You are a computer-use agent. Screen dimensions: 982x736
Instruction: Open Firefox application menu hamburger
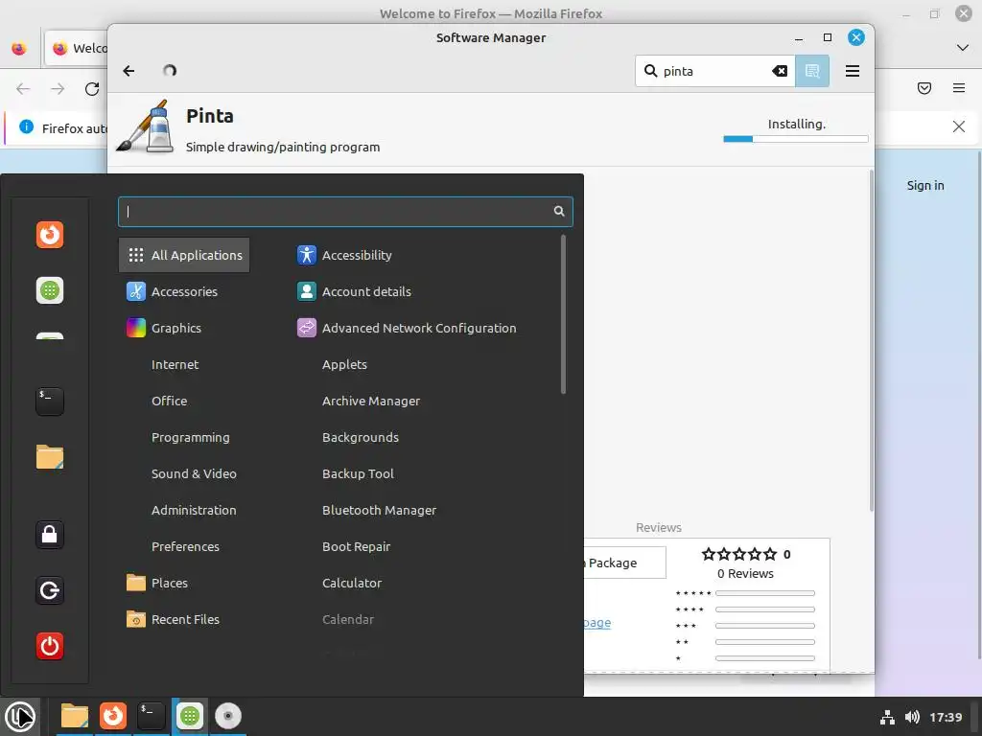(x=959, y=88)
